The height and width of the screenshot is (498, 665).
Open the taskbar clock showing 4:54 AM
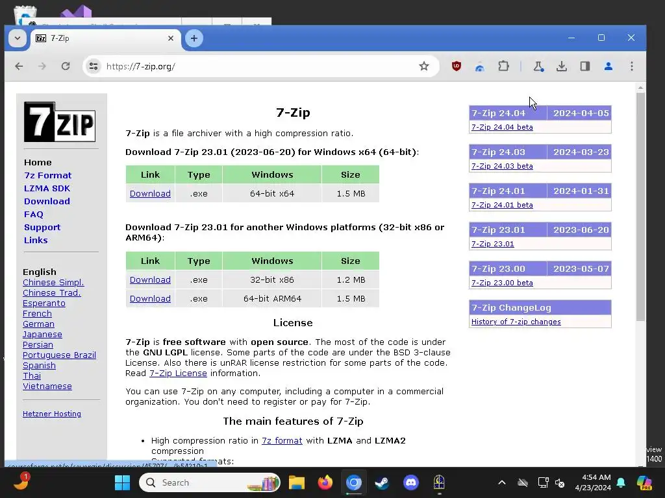point(593,482)
